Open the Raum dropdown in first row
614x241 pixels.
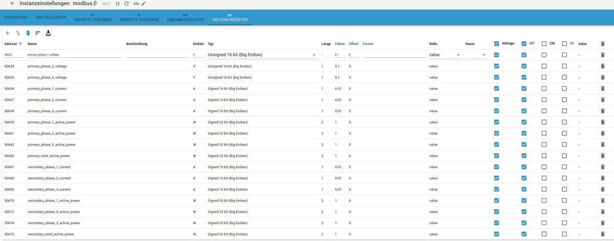(476, 54)
